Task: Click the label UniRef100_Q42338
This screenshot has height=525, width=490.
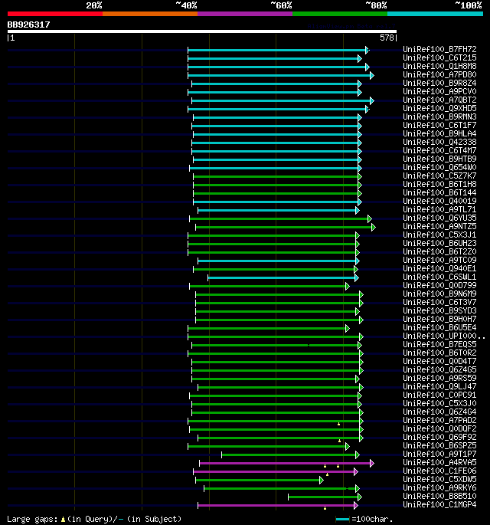Action: 439,142
